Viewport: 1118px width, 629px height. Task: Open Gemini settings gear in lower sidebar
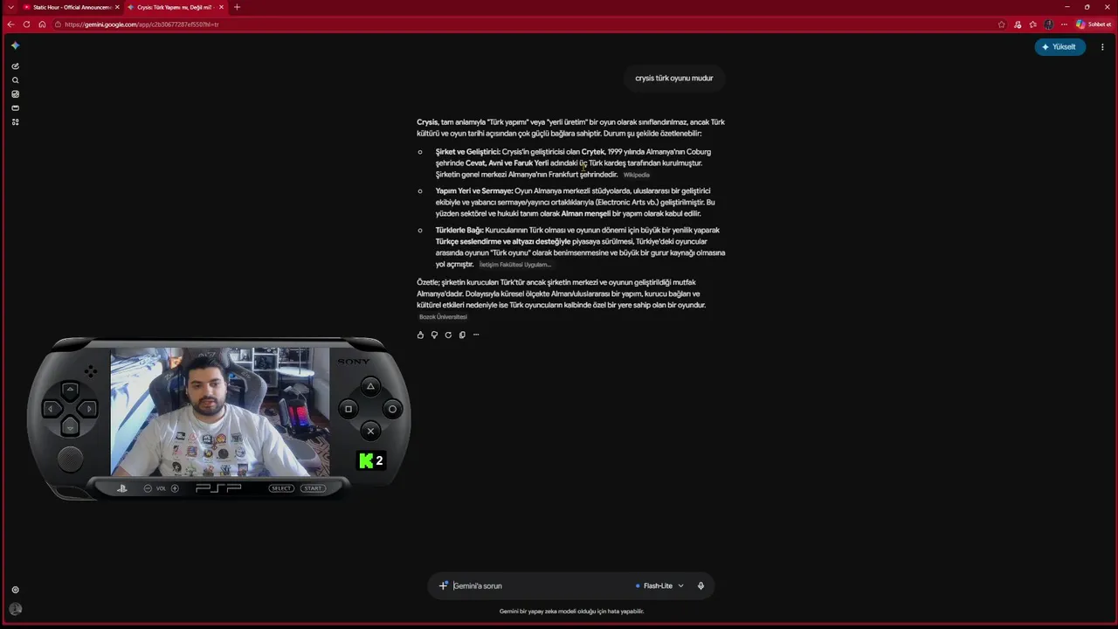click(15, 590)
